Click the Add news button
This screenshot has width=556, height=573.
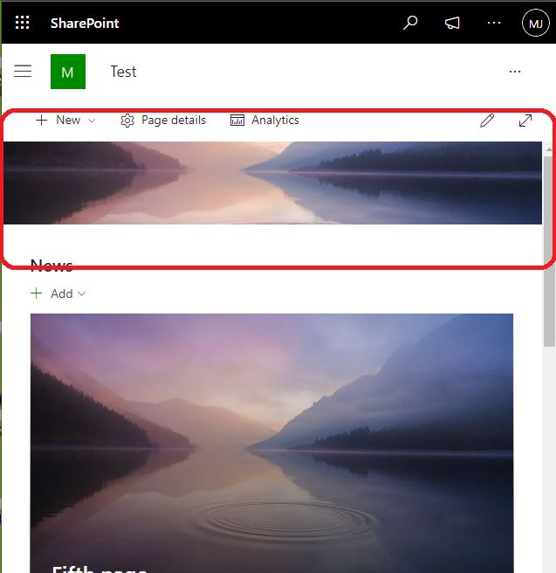coord(51,293)
